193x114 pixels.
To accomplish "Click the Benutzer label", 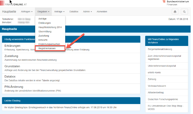I will (x=7, y=22).
